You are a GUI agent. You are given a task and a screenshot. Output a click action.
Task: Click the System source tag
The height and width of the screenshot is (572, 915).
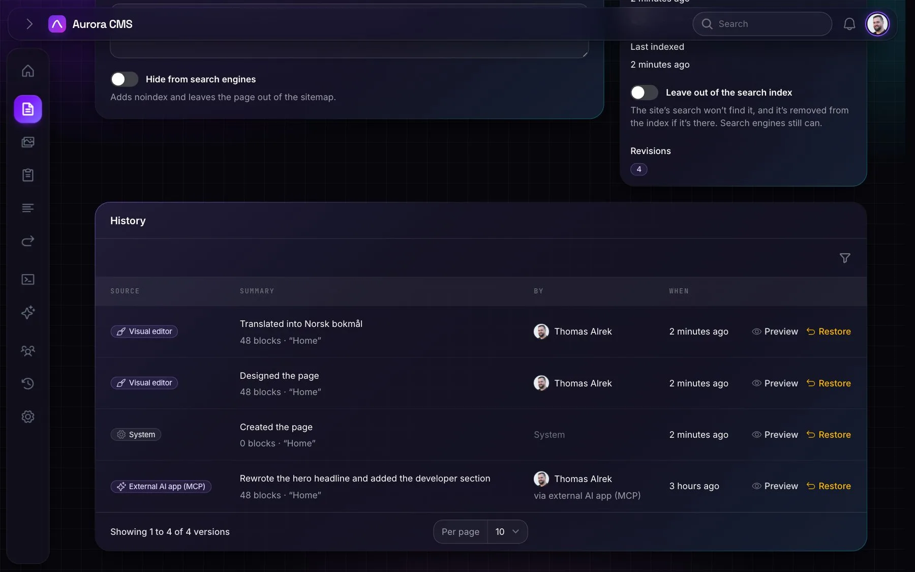click(x=136, y=435)
